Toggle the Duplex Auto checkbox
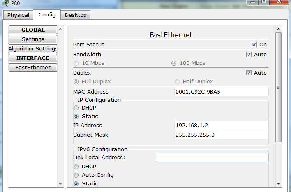Screen dimensions: 291x192 [249, 73]
